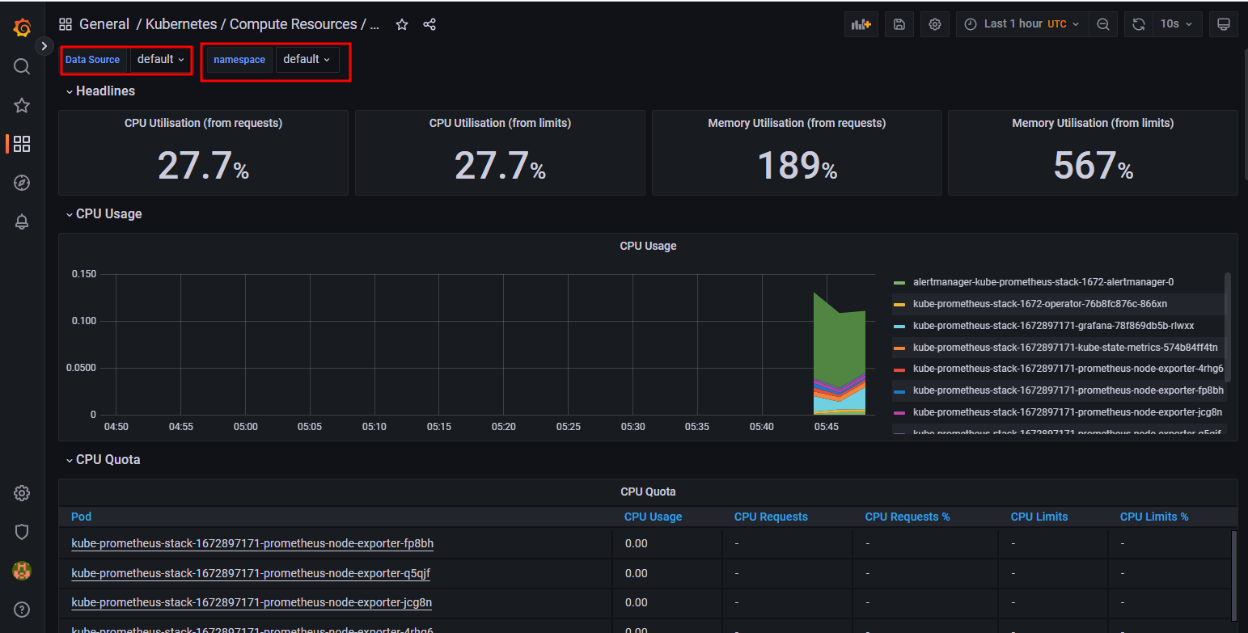Sort table by Pod column header
This screenshot has width=1248, height=633.
pos(81,517)
